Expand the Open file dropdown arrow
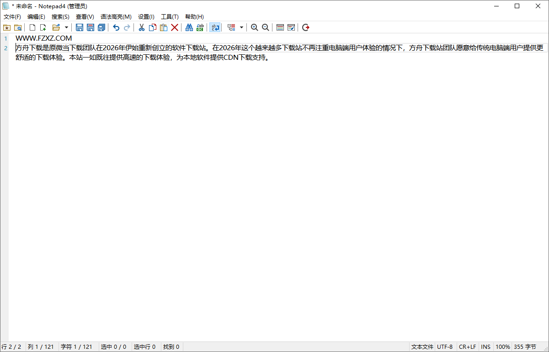Viewport: 549px width, 352px height. (x=66, y=27)
